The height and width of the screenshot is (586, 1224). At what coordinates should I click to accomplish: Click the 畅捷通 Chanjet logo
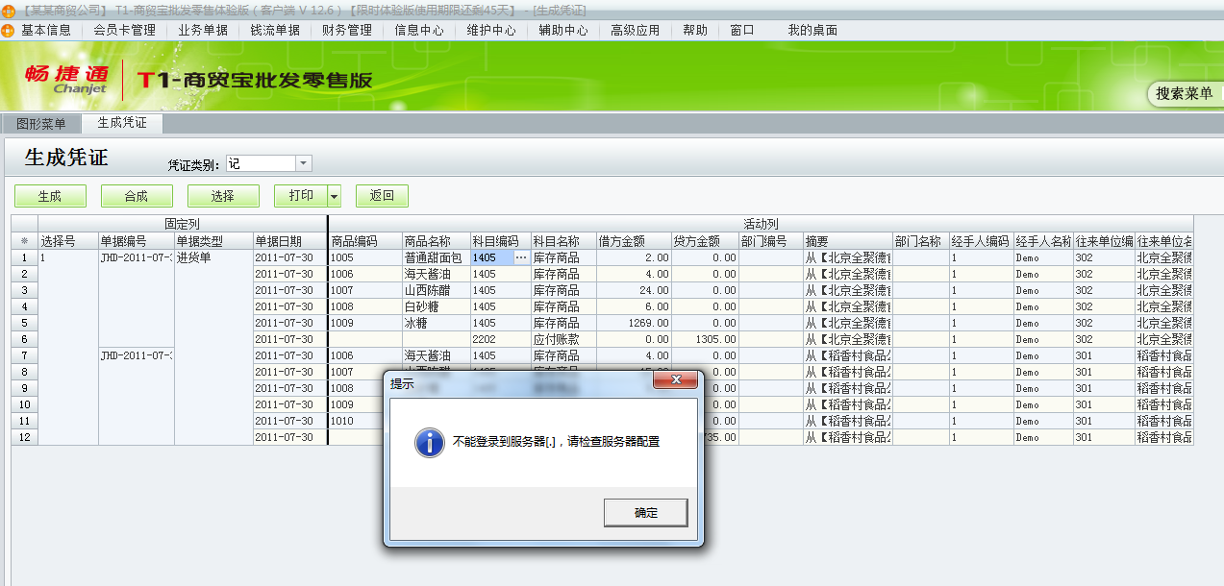point(67,80)
